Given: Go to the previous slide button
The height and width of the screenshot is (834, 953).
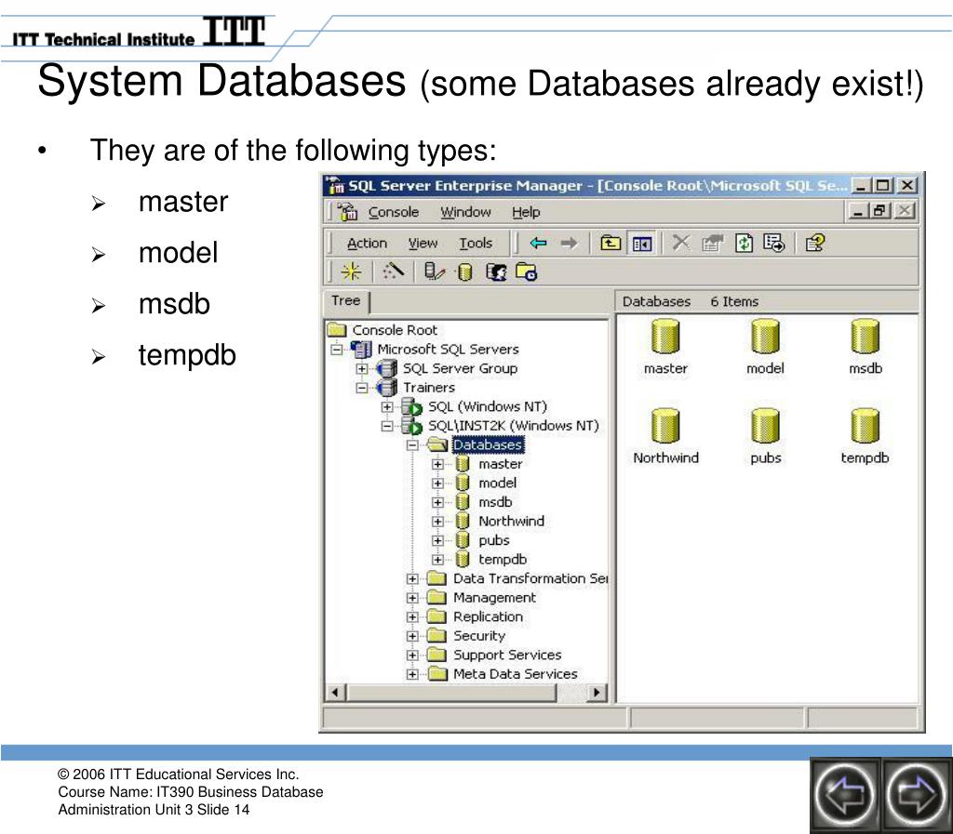Looking at the screenshot, I should (x=845, y=794).
